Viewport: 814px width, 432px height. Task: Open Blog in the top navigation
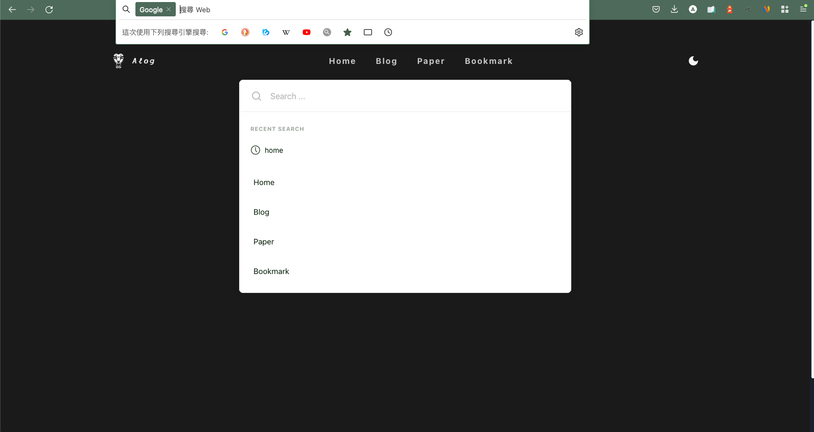386,61
